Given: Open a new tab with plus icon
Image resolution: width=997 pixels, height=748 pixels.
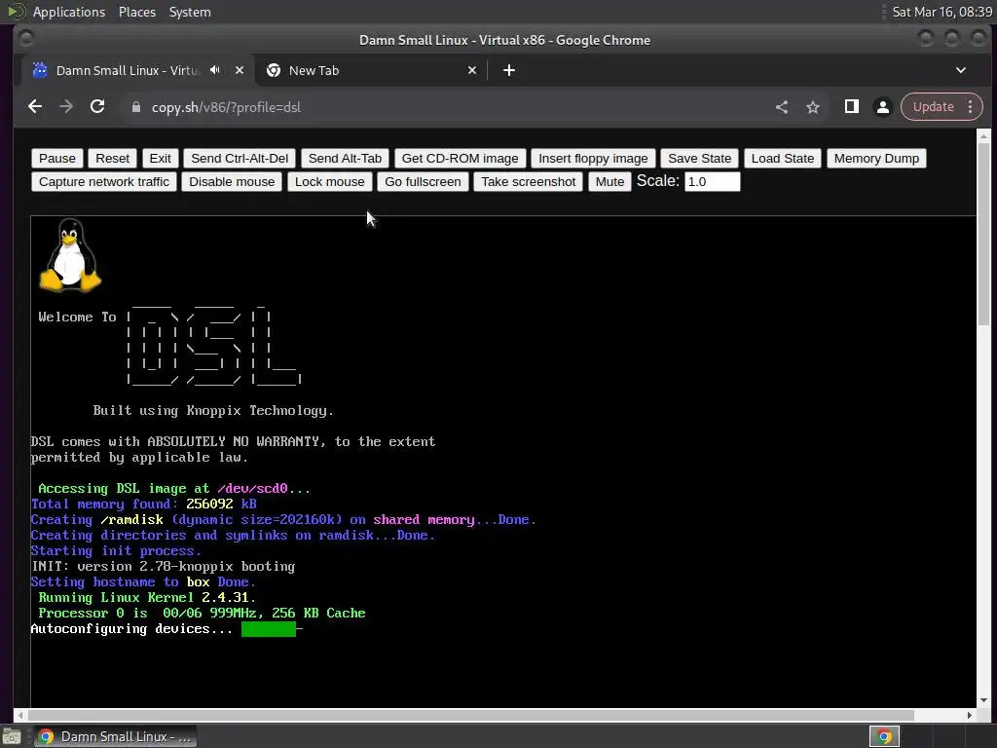Looking at the screenshot, I should [x=508, y=70].
